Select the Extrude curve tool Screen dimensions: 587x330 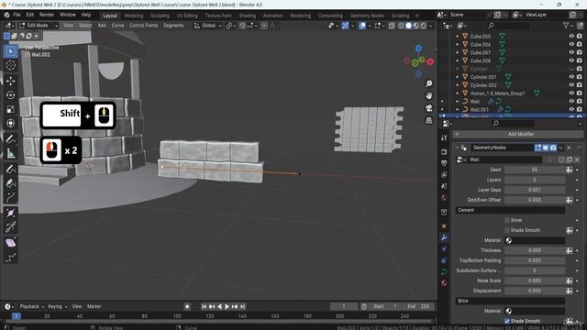(x=10, y=197)
